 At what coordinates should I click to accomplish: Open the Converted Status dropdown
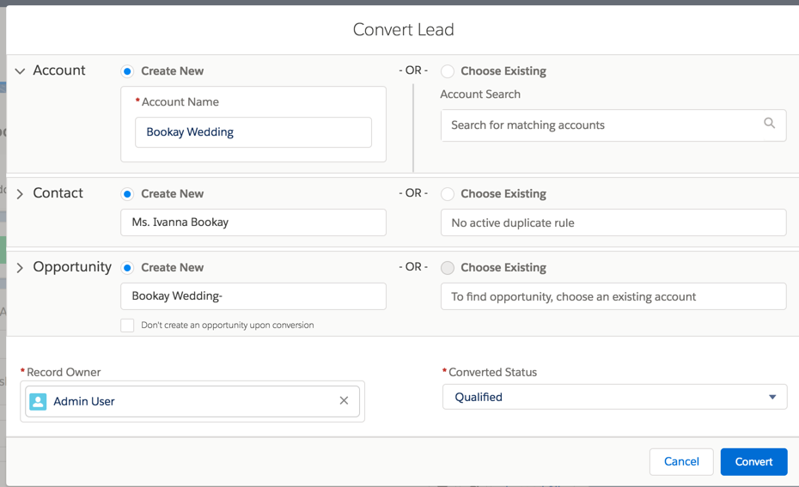(614, 397)
